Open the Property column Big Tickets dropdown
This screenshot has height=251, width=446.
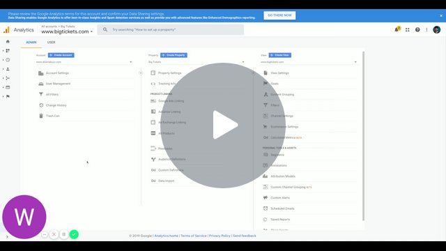197,62
